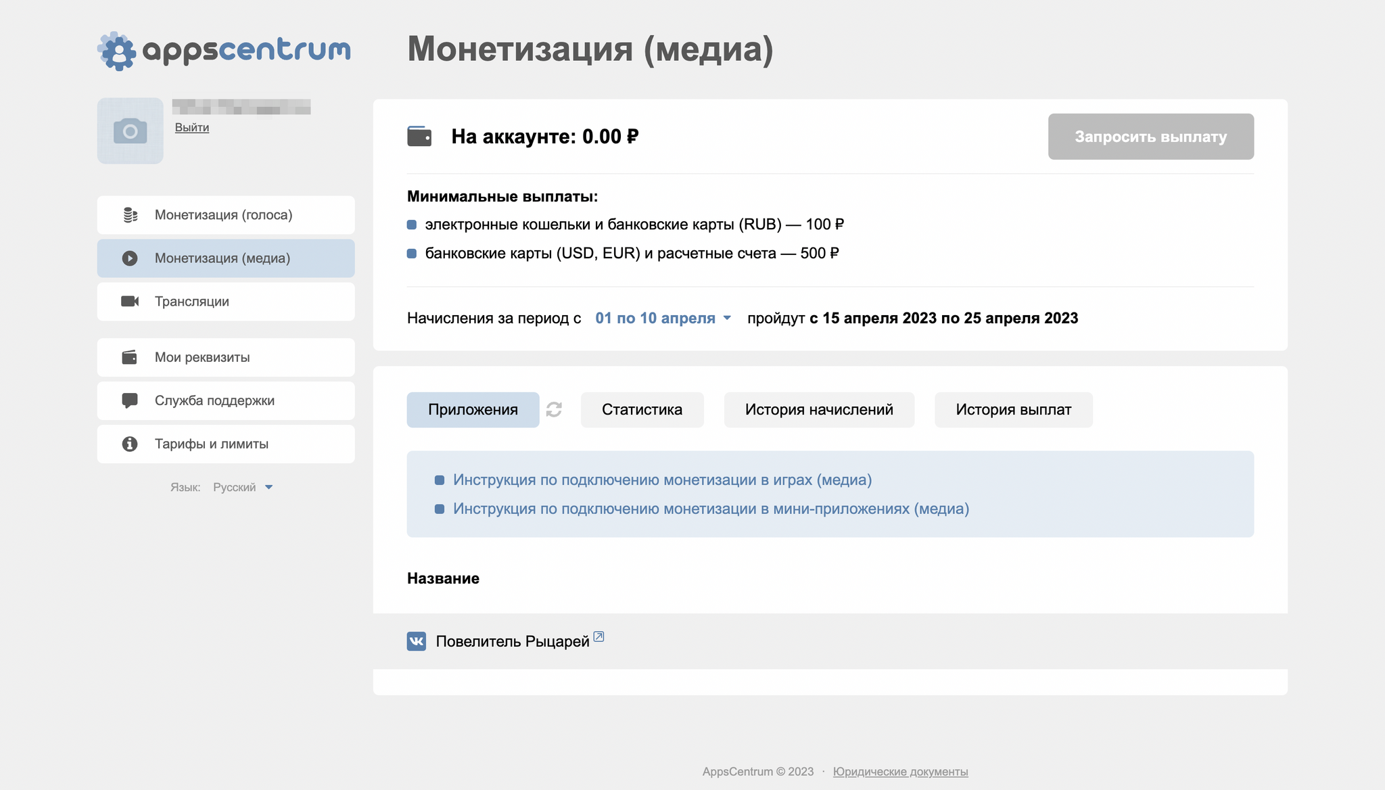Click the wallet icon beside Мои реквизиты
This screenshot has width=1385, height=790.
point(129,357)
